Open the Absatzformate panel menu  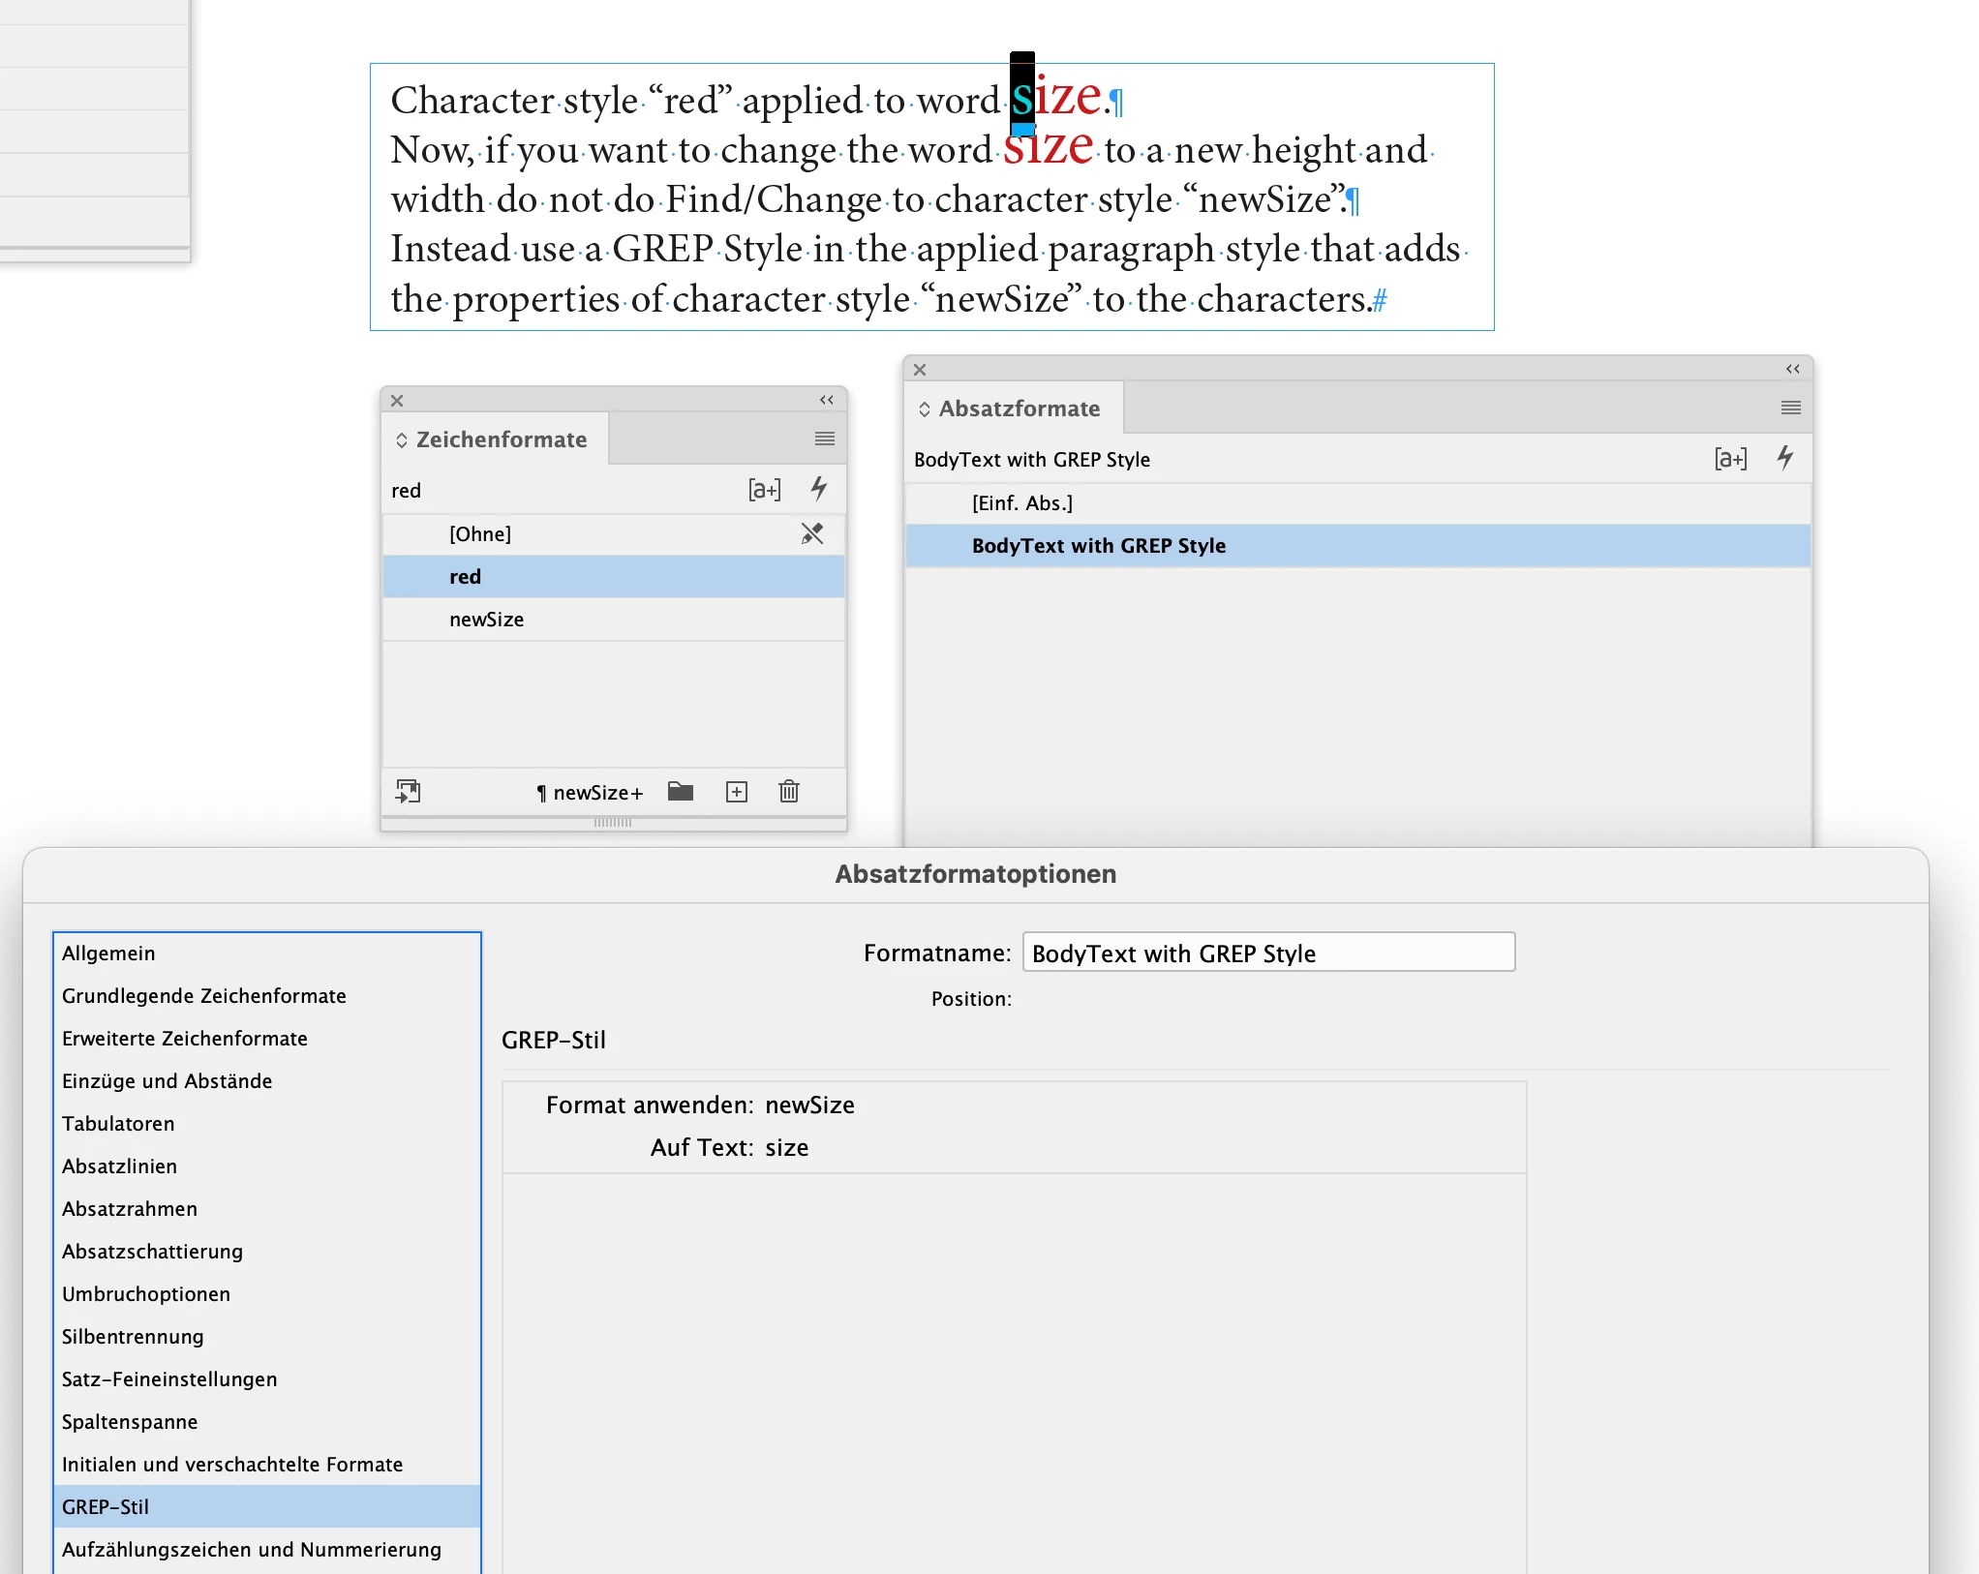tap(1790, 409)
